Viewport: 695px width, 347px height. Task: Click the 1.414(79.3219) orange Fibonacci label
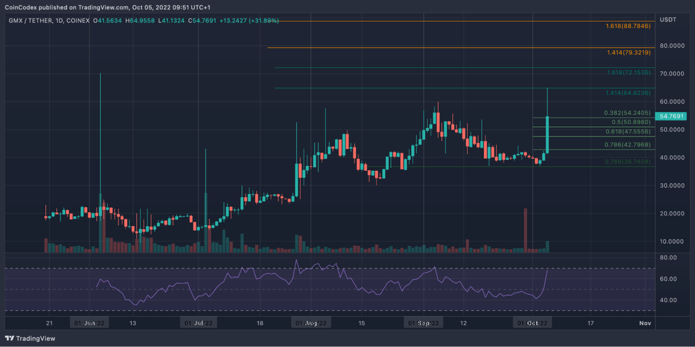pyautogui.click(x=628, y=52)
